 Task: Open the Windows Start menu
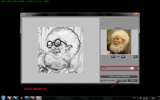pos(3,98)
